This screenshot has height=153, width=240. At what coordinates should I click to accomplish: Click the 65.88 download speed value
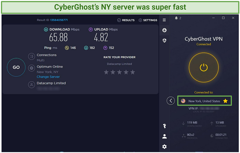point(58,37)
